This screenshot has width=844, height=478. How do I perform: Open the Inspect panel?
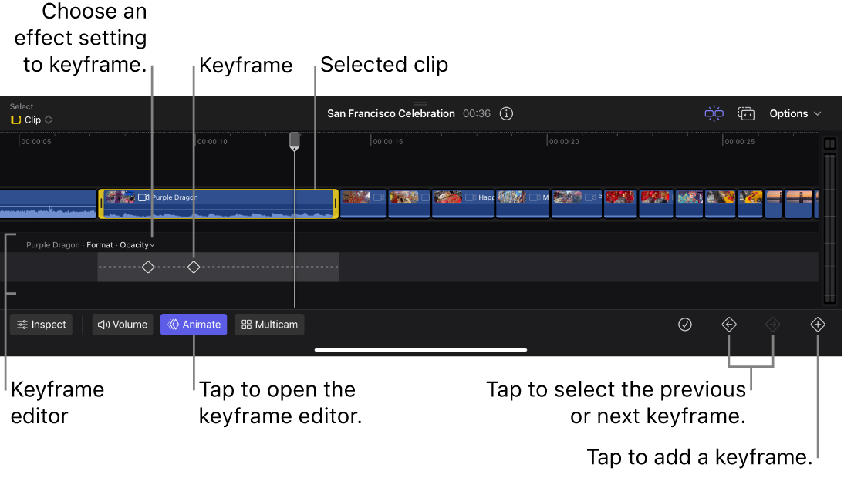tap(41, 324)
